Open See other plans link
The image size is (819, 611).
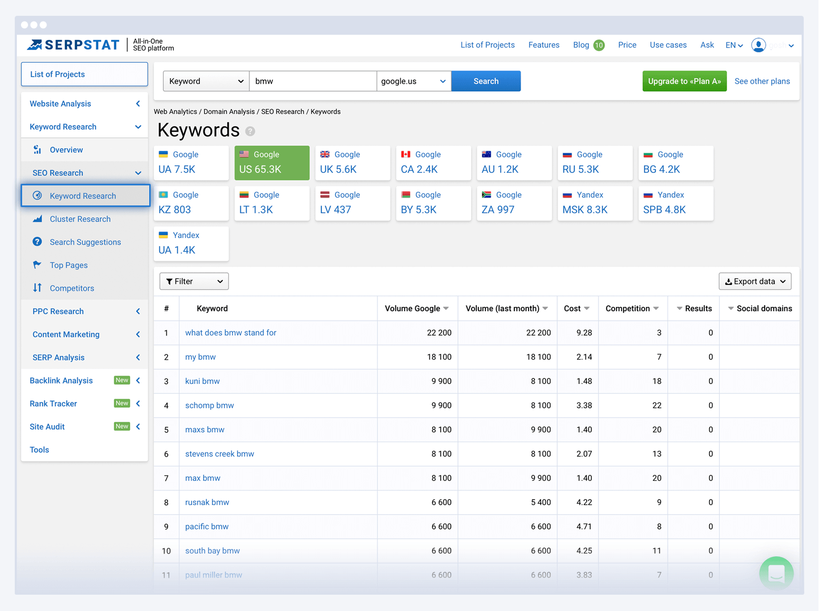[762, 81]
